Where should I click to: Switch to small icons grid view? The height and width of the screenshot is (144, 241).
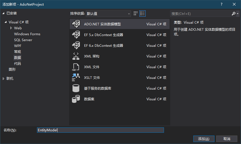click(x=135, y=14)
